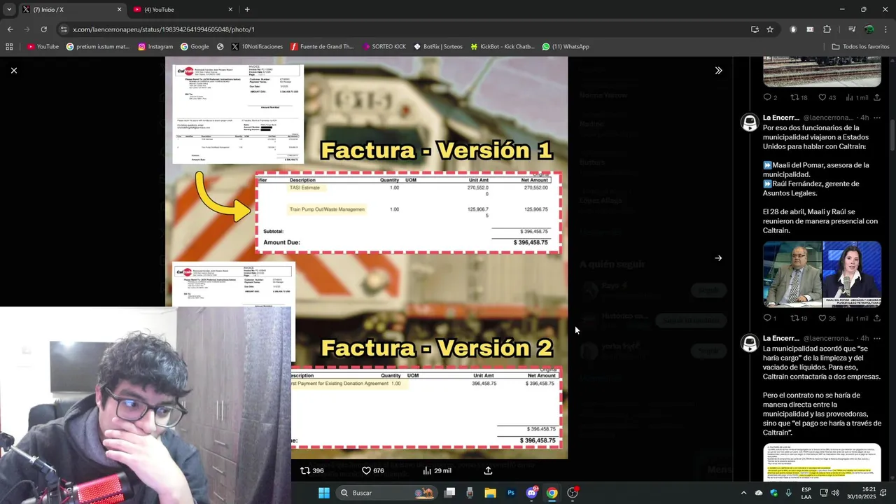Open Chrome three-dot menu
896x504 pixels.
[886, 29]
